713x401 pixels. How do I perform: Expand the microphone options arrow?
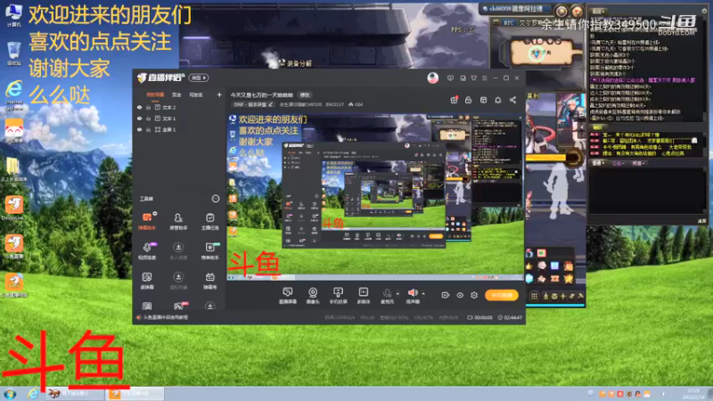pyautogui.click(x=397, y=294)
